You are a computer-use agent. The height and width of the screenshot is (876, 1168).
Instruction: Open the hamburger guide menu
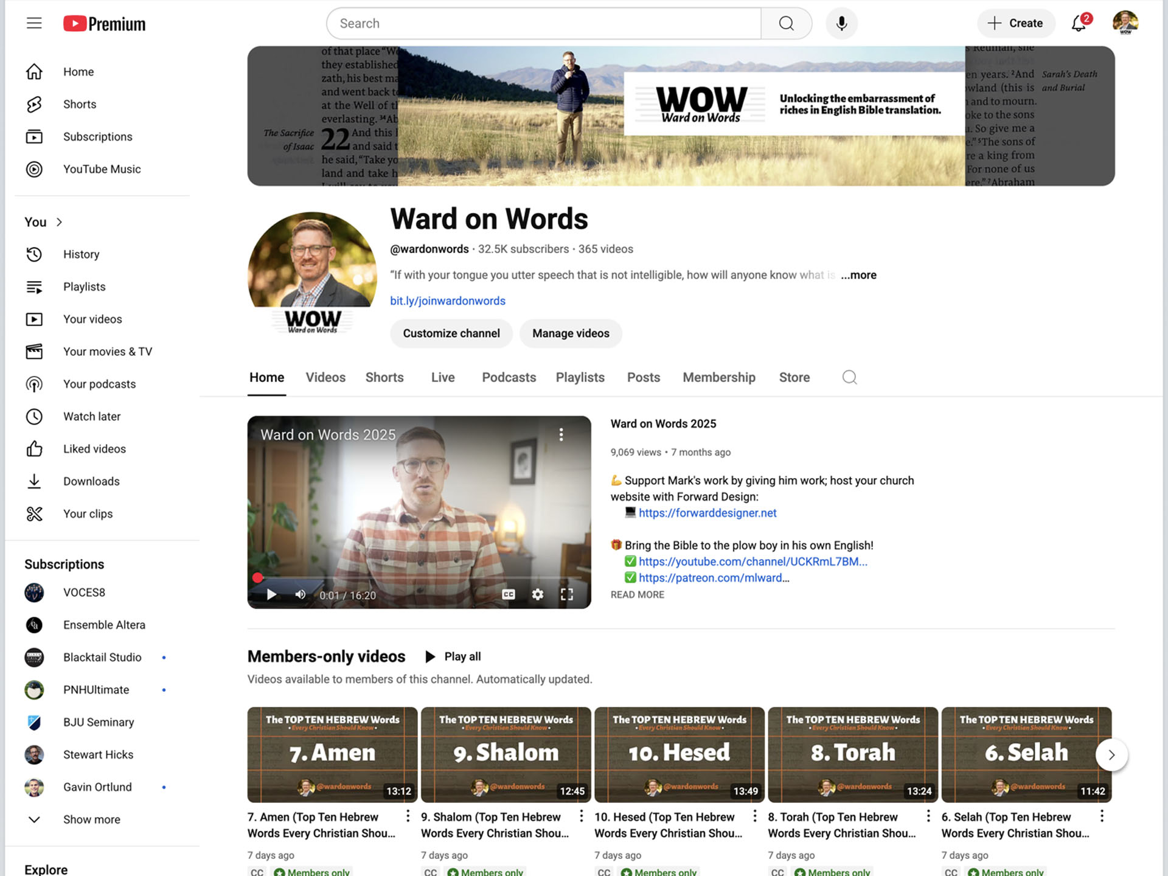tap(34, 23)
